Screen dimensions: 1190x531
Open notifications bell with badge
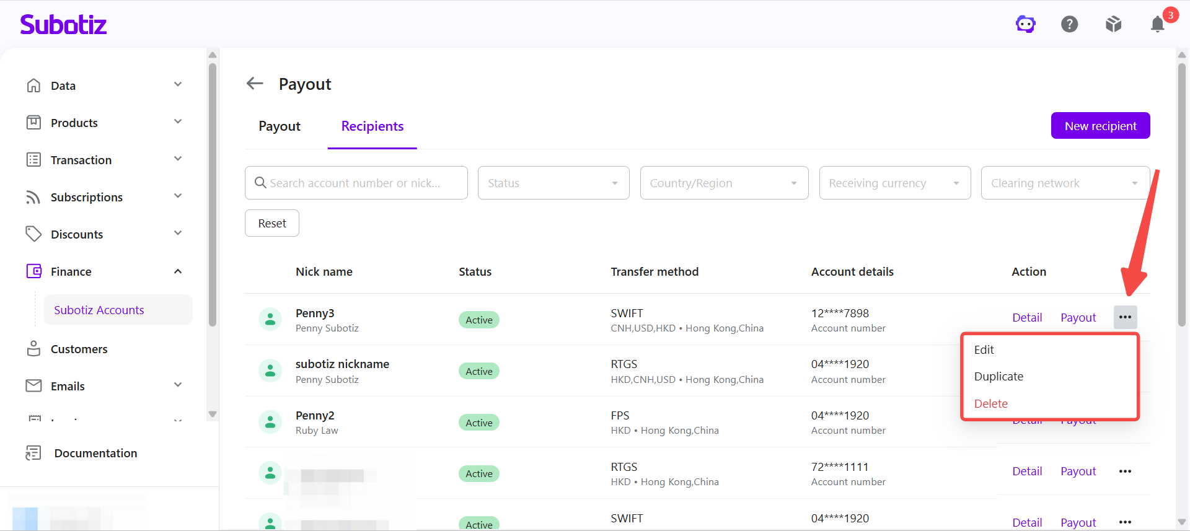(1158, 24)
